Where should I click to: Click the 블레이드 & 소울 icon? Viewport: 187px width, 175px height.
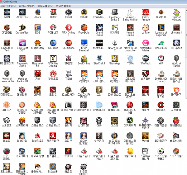[x=130, y=105]
